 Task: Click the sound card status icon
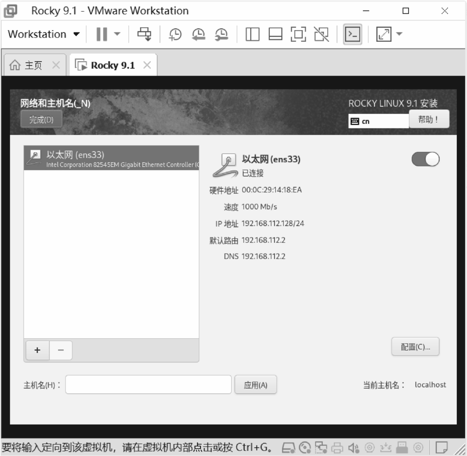354,447
